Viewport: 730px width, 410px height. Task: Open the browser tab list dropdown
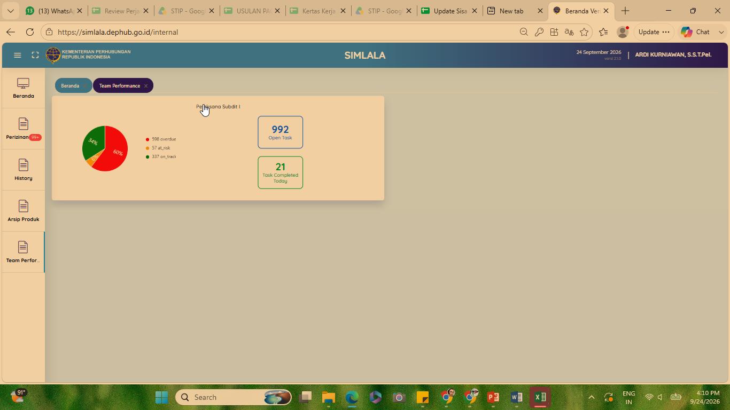[x=10, y=11]
